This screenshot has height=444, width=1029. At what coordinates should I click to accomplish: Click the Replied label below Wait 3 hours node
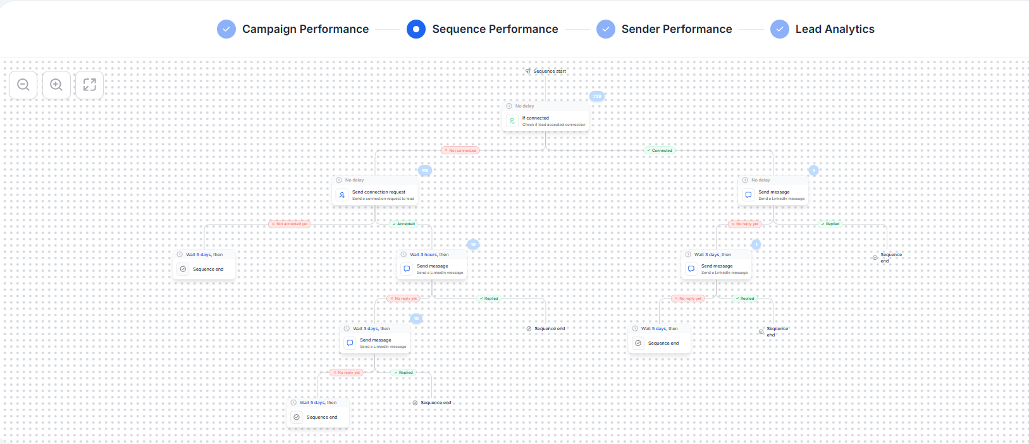(x=489, y=299)
